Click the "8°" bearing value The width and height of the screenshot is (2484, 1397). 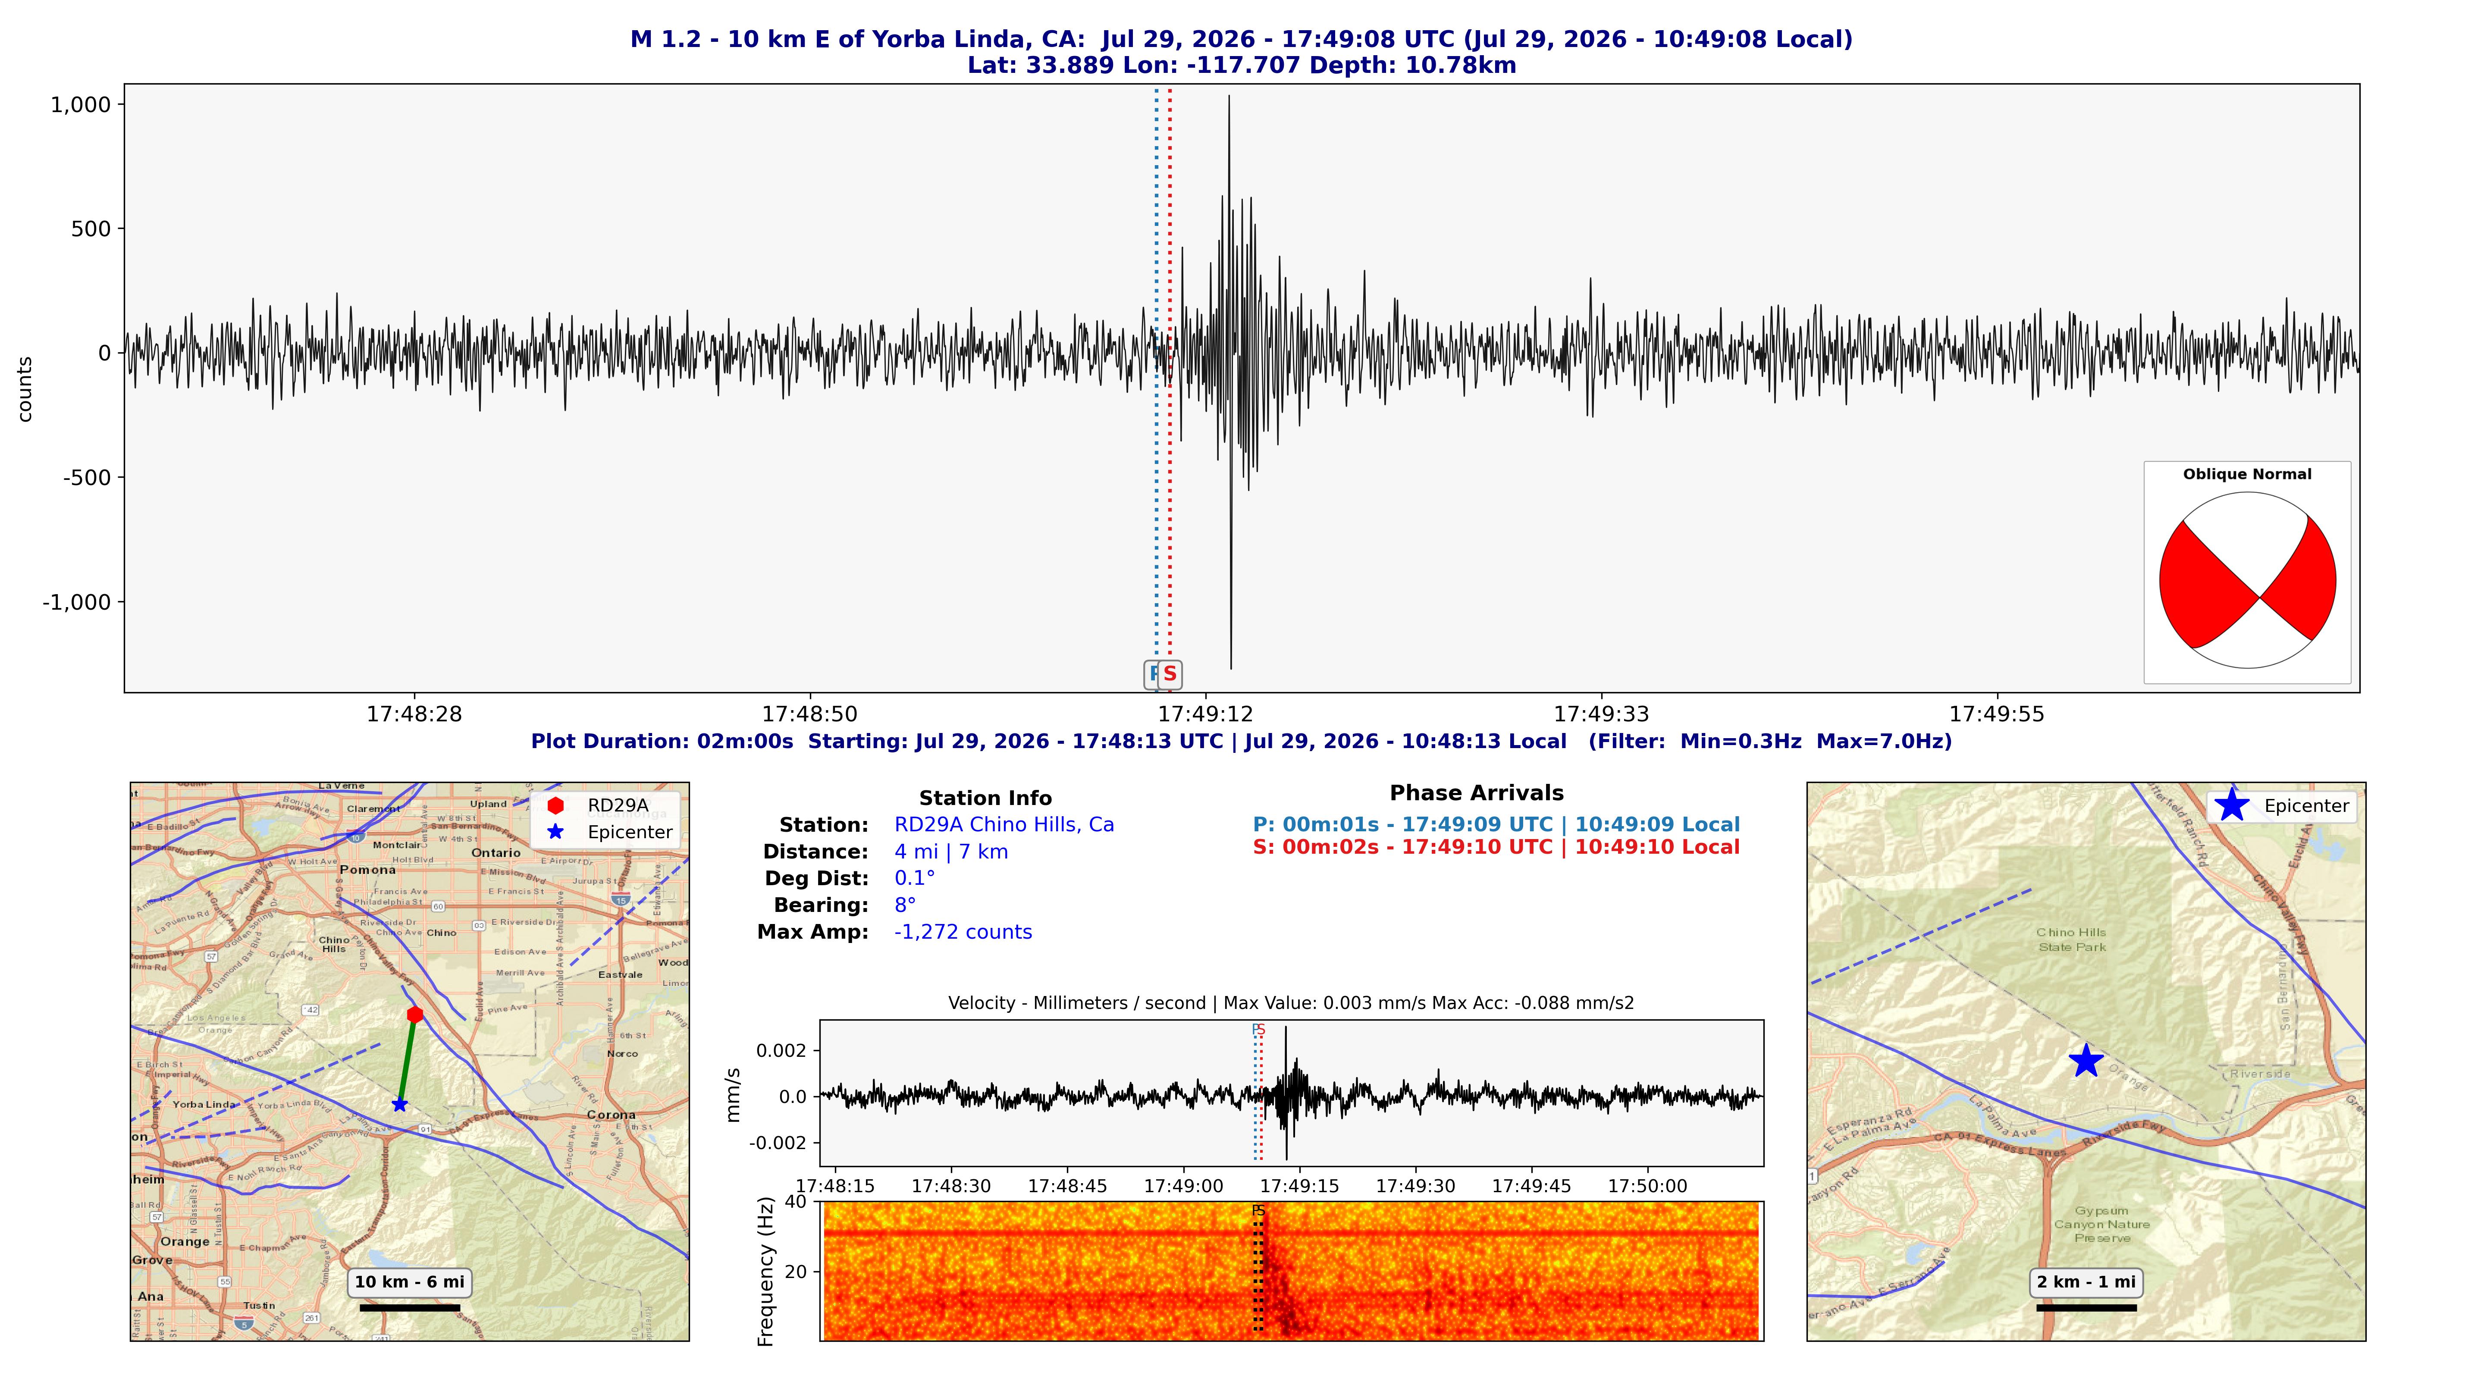[904, 905]
